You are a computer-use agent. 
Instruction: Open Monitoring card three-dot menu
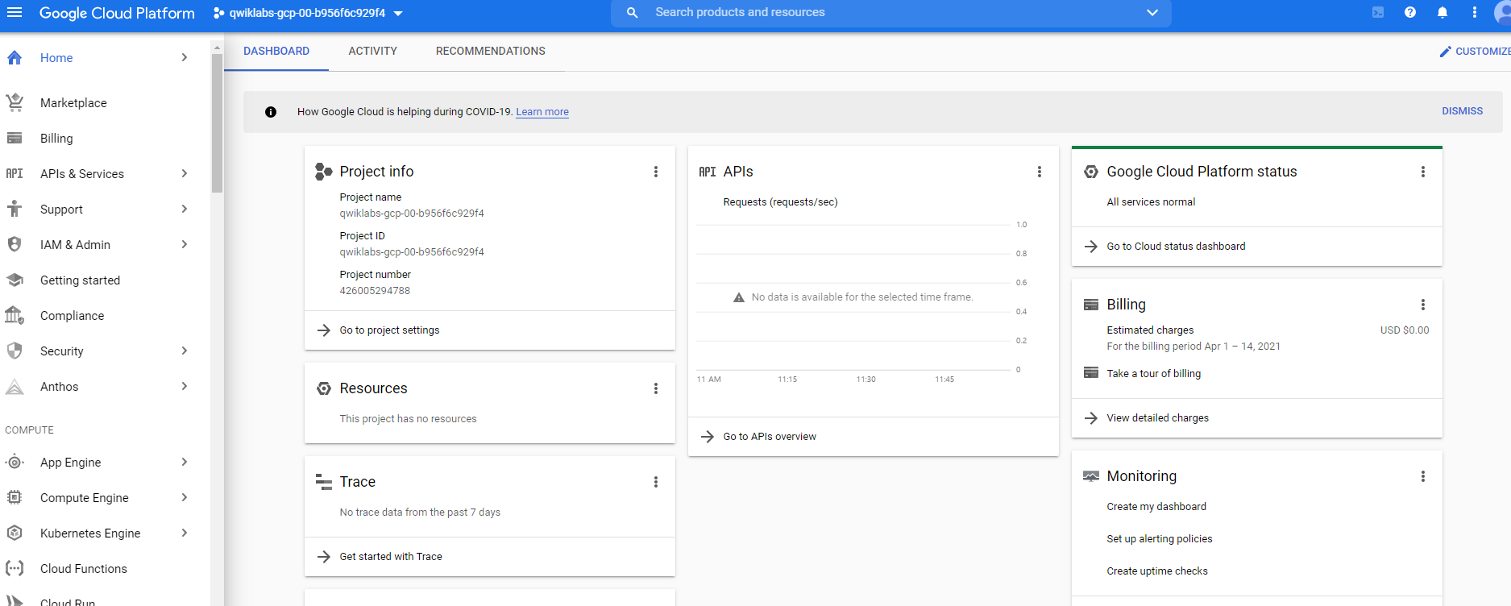[x=1423, y=476]
